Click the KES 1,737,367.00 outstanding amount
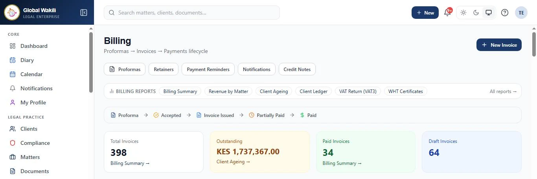537x179 pixels. (x=248, y=152)
